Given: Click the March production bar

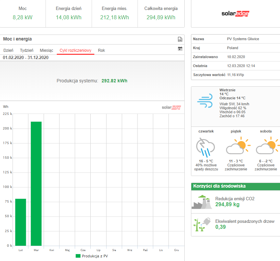Looking at the screenshot, I should pyautogui.click(x=36, y=184).
